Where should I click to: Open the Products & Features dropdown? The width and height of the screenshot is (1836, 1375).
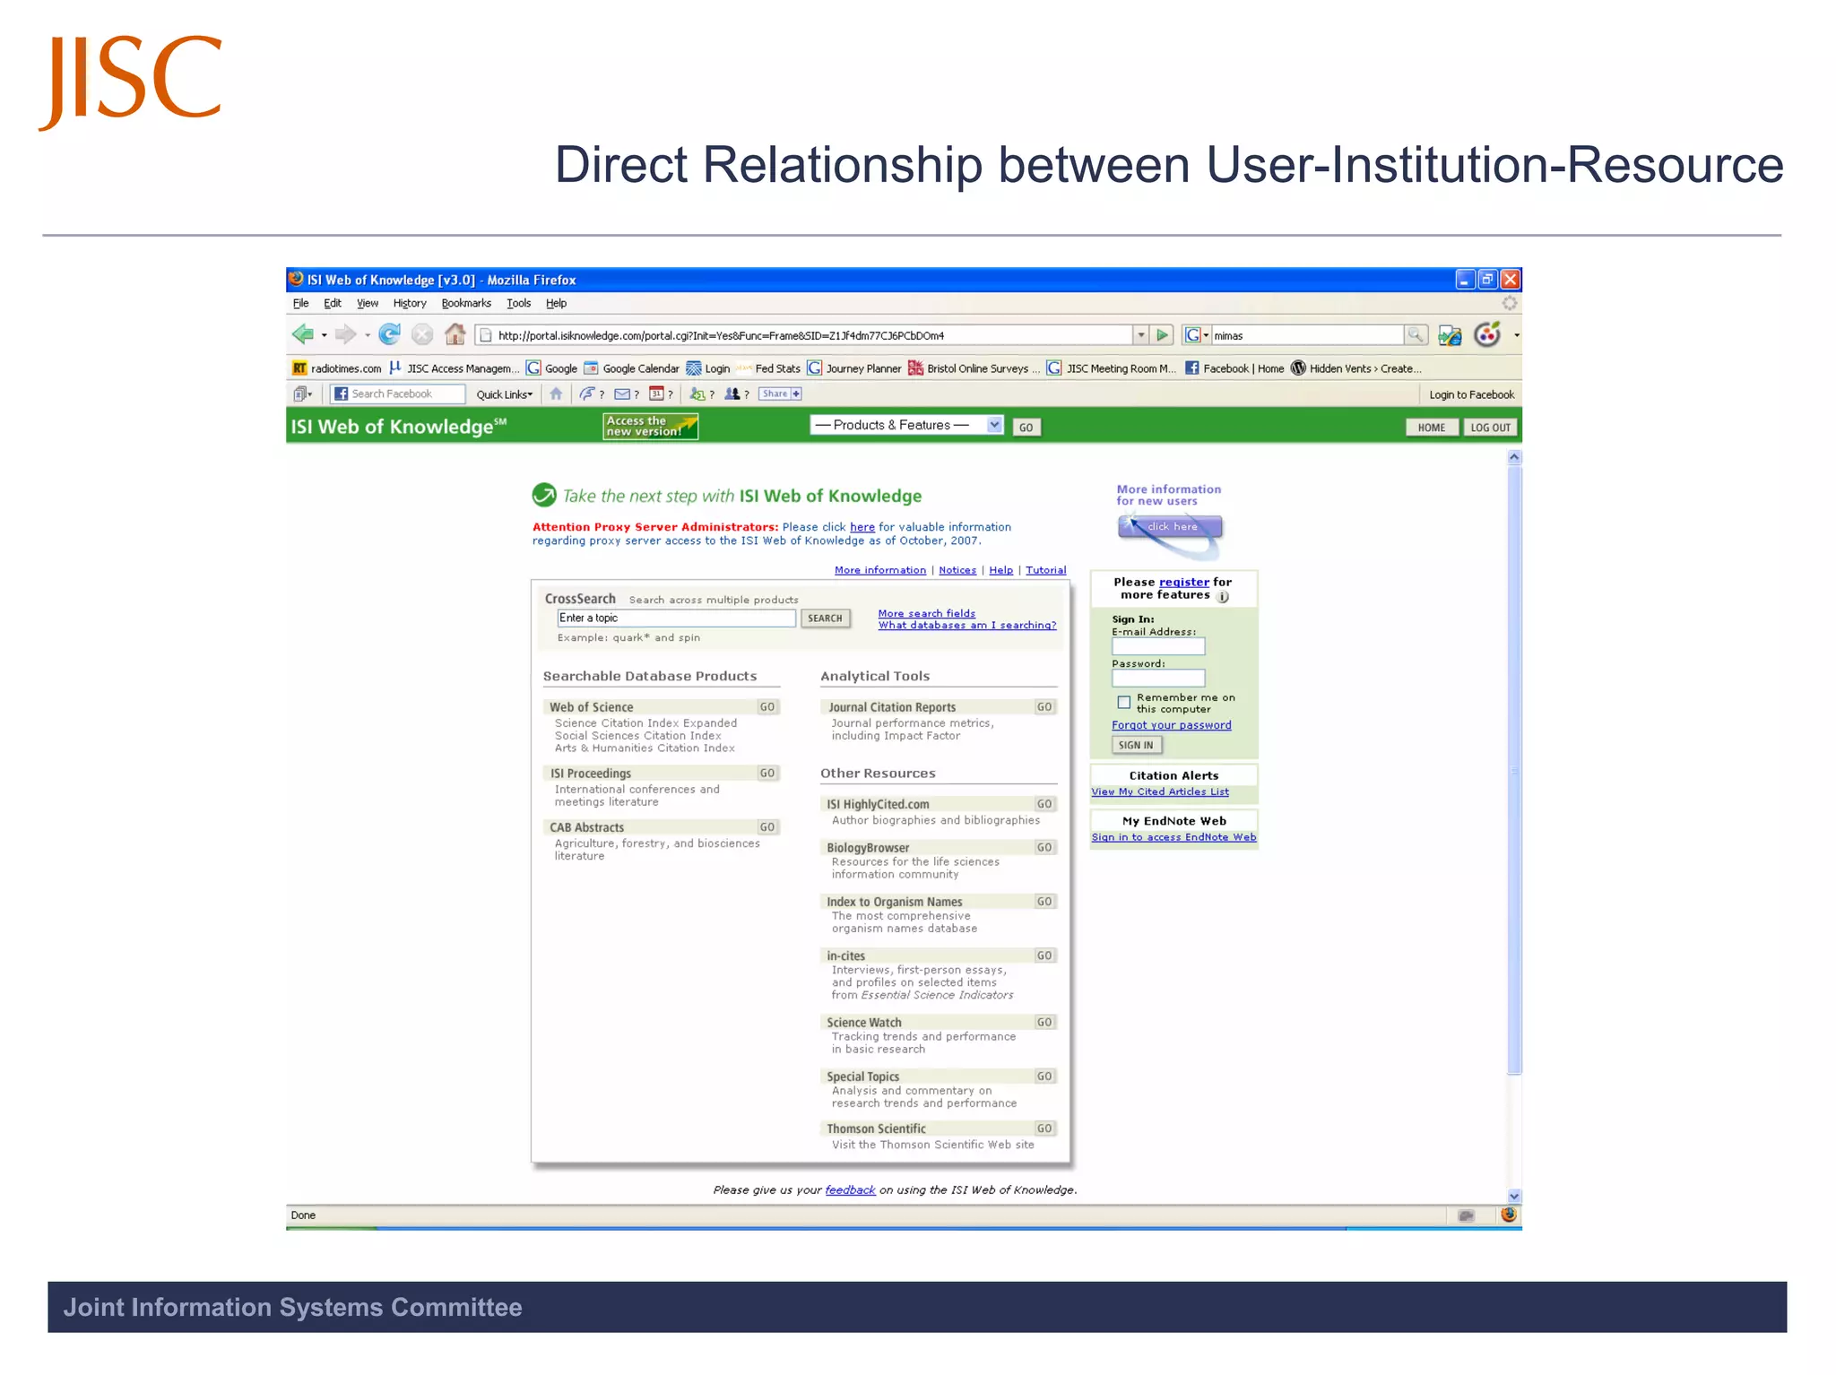tap(905, 425)
